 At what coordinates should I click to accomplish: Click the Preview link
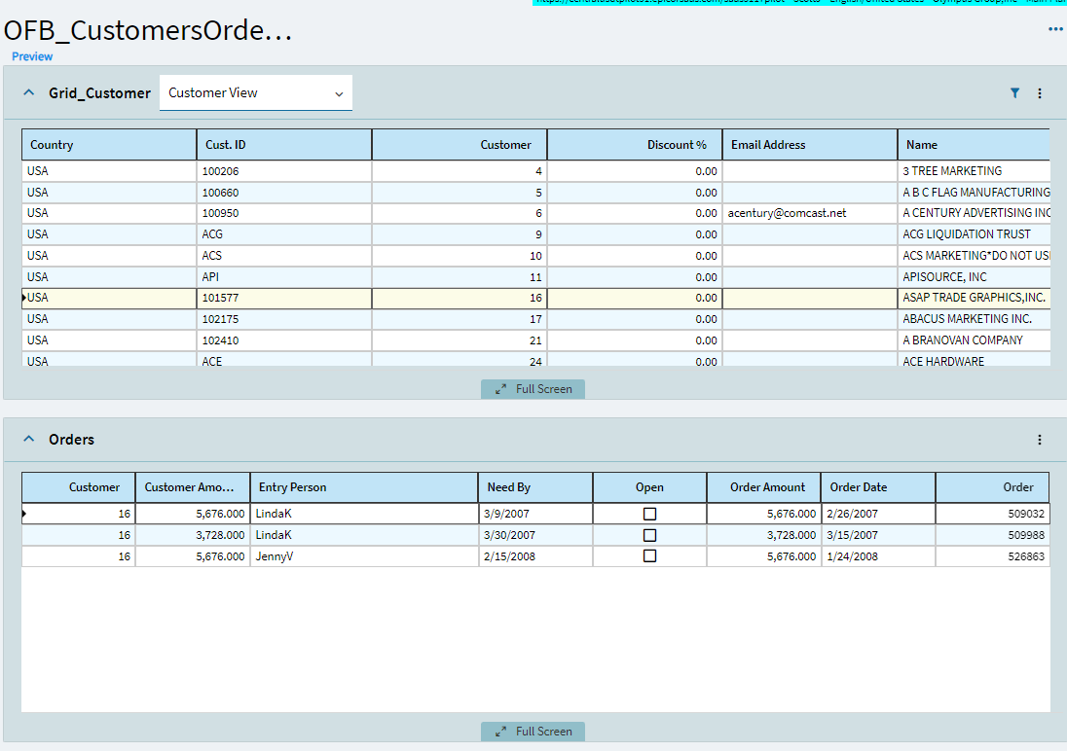point(32,56)
